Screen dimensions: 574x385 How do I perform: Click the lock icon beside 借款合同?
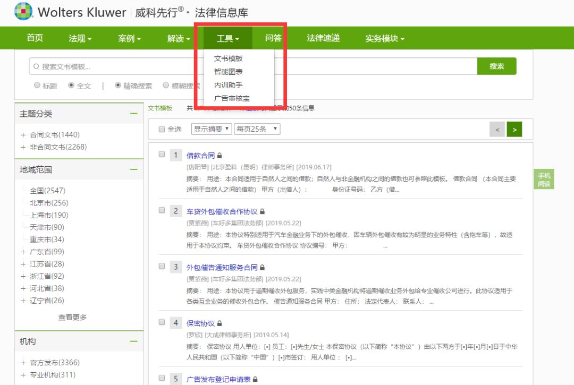[220, 156]
